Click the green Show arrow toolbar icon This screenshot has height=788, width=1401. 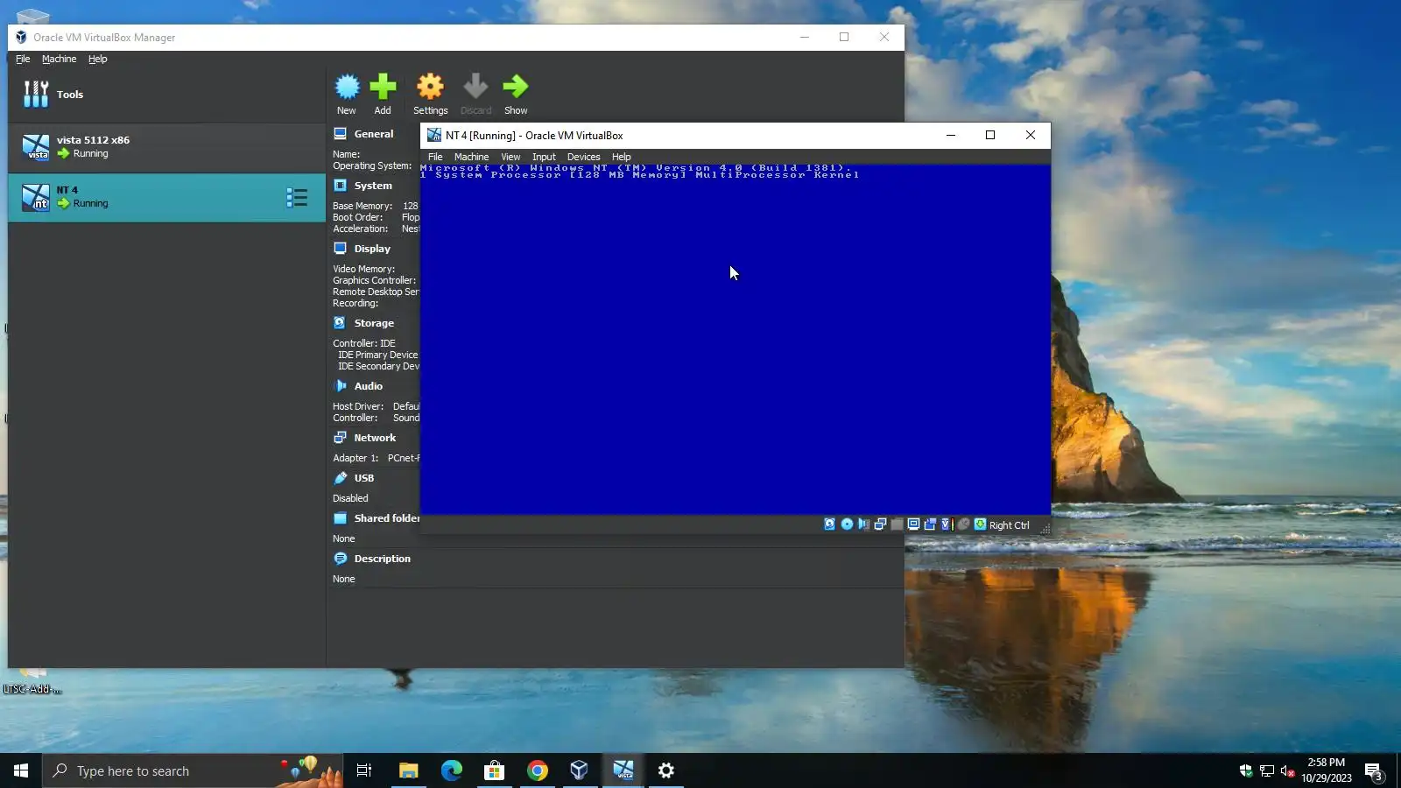tap(516, 87)
